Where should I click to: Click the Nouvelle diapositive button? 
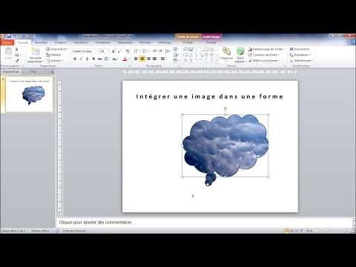pos(36,55)
